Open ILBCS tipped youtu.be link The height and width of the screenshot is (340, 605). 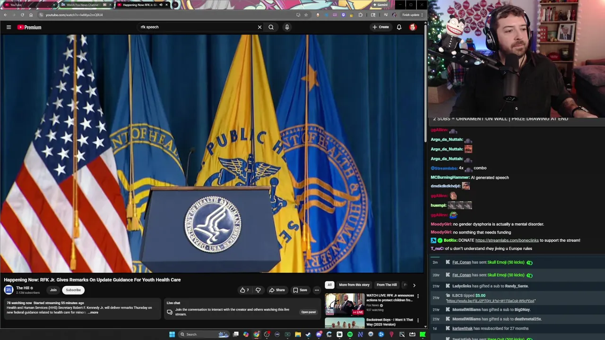tap(490, 301)
